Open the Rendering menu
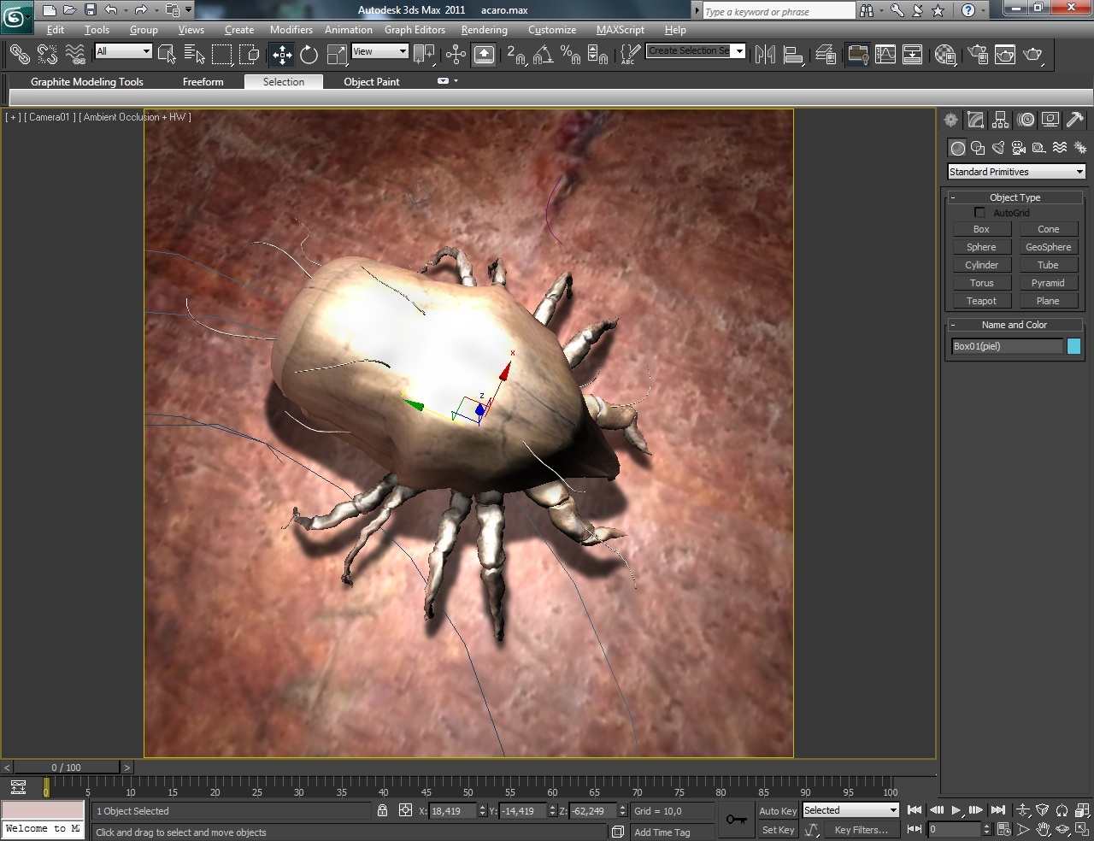 click(x=484, y=30)
